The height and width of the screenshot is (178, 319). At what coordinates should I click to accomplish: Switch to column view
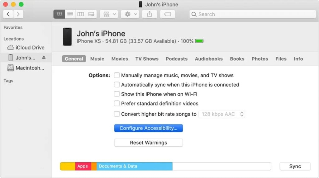[81, 14]
